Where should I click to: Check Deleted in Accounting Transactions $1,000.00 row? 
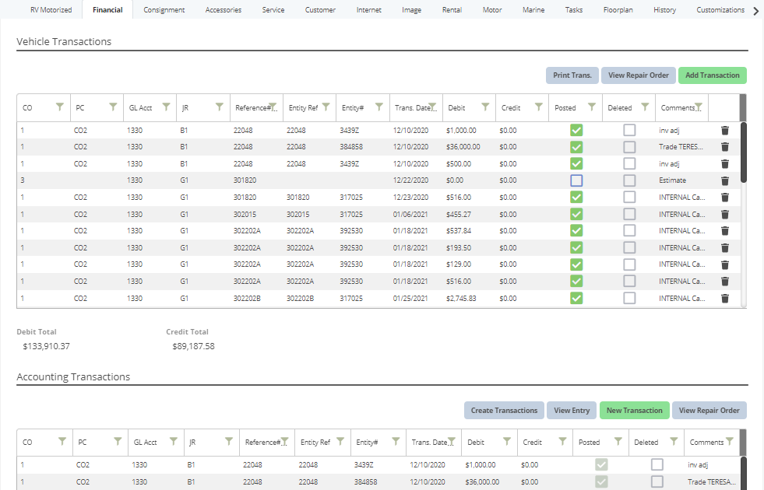point(657,464)
